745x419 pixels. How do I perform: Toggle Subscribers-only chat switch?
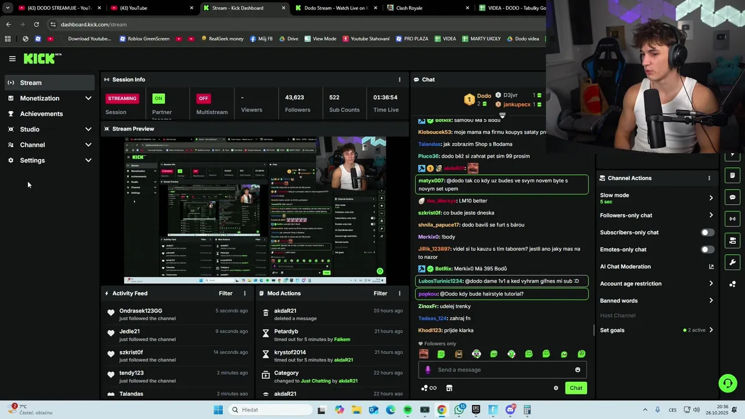[x=707, y=232]
